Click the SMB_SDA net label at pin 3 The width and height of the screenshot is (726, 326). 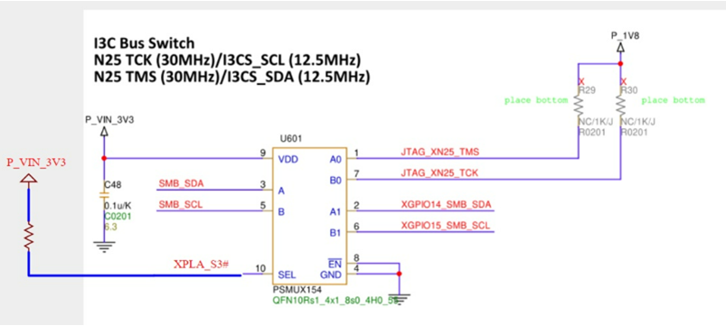point(181,183)
